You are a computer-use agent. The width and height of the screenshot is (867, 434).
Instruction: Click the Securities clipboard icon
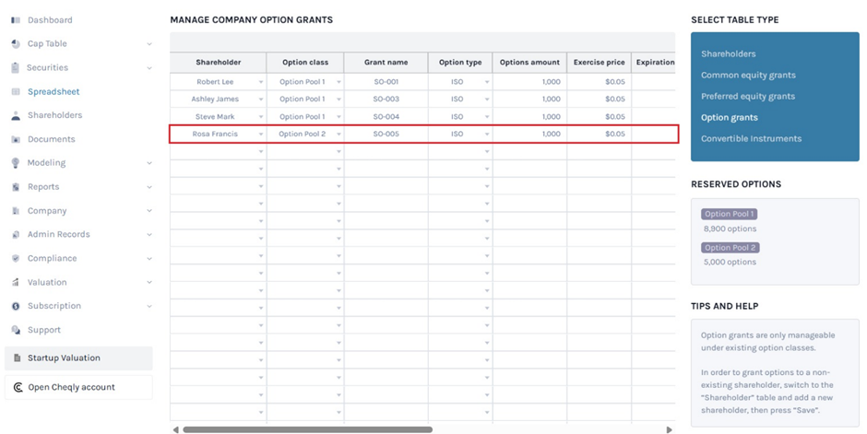pyautogui.click(x=16, y=68)
